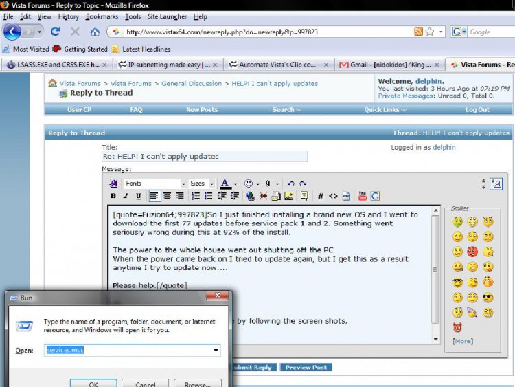This screenshot has width=515, height=387.
Task: Click the Email Link envelope icon
Action: click(276, 196)
